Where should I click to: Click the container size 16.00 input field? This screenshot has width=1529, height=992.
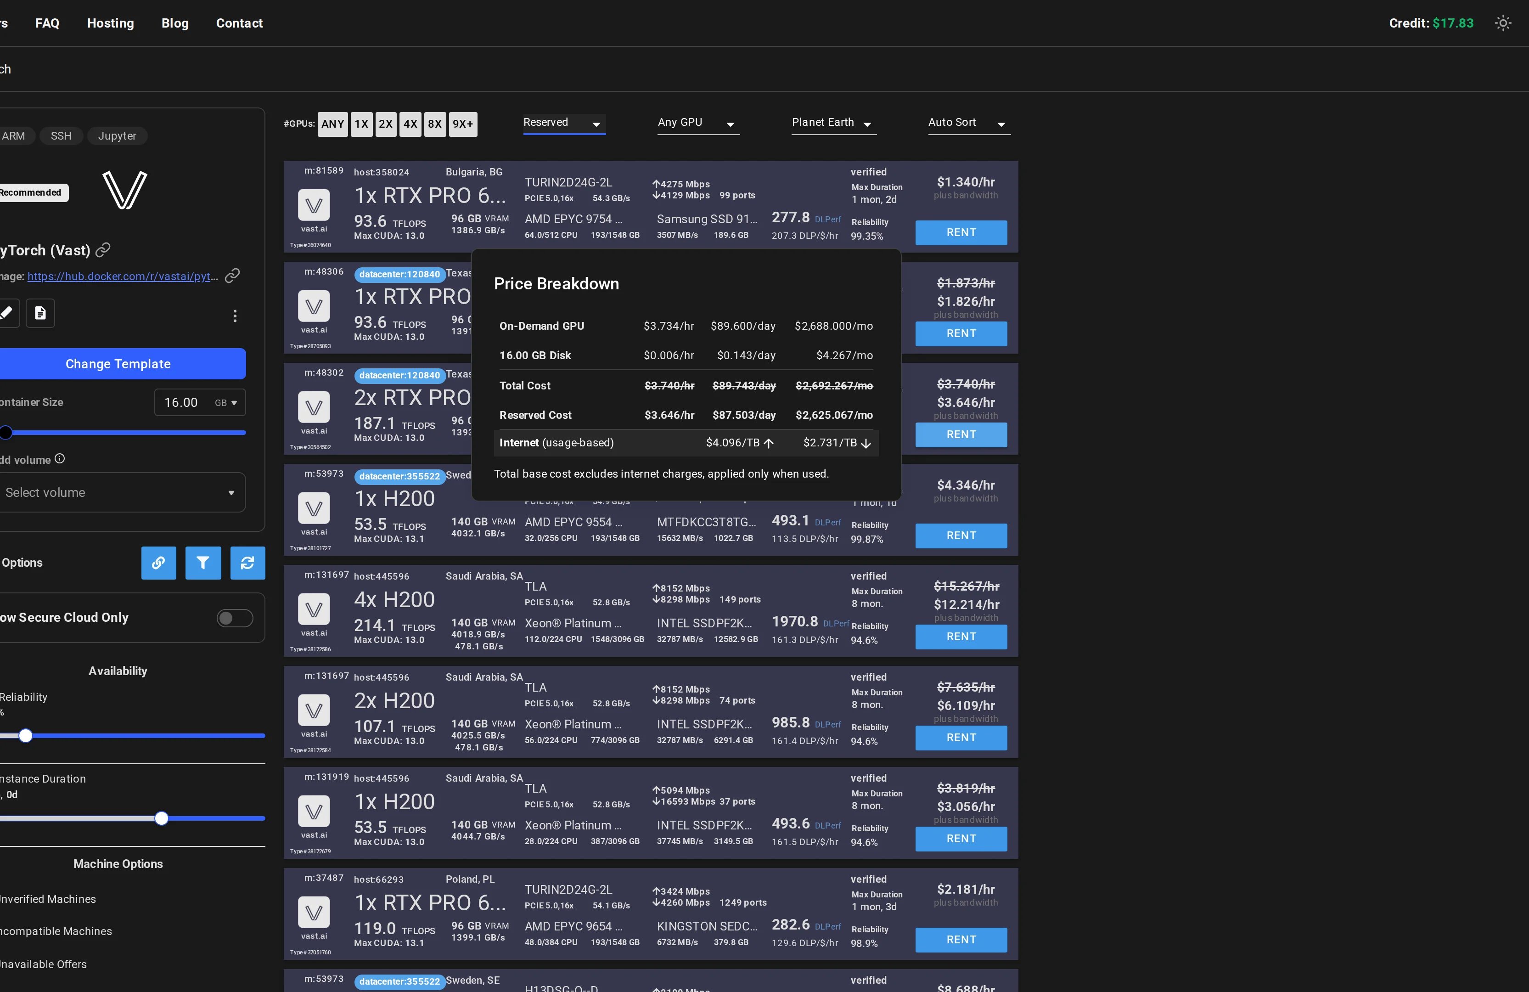[182, 403]
